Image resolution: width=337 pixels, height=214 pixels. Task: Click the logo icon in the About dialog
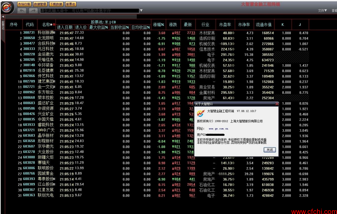click(201, 113)
